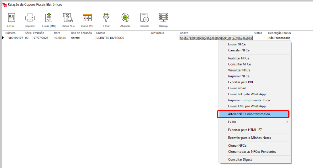Click the Descrição Status column header
This screenshot has width=313, height=168.
(279, 33)
